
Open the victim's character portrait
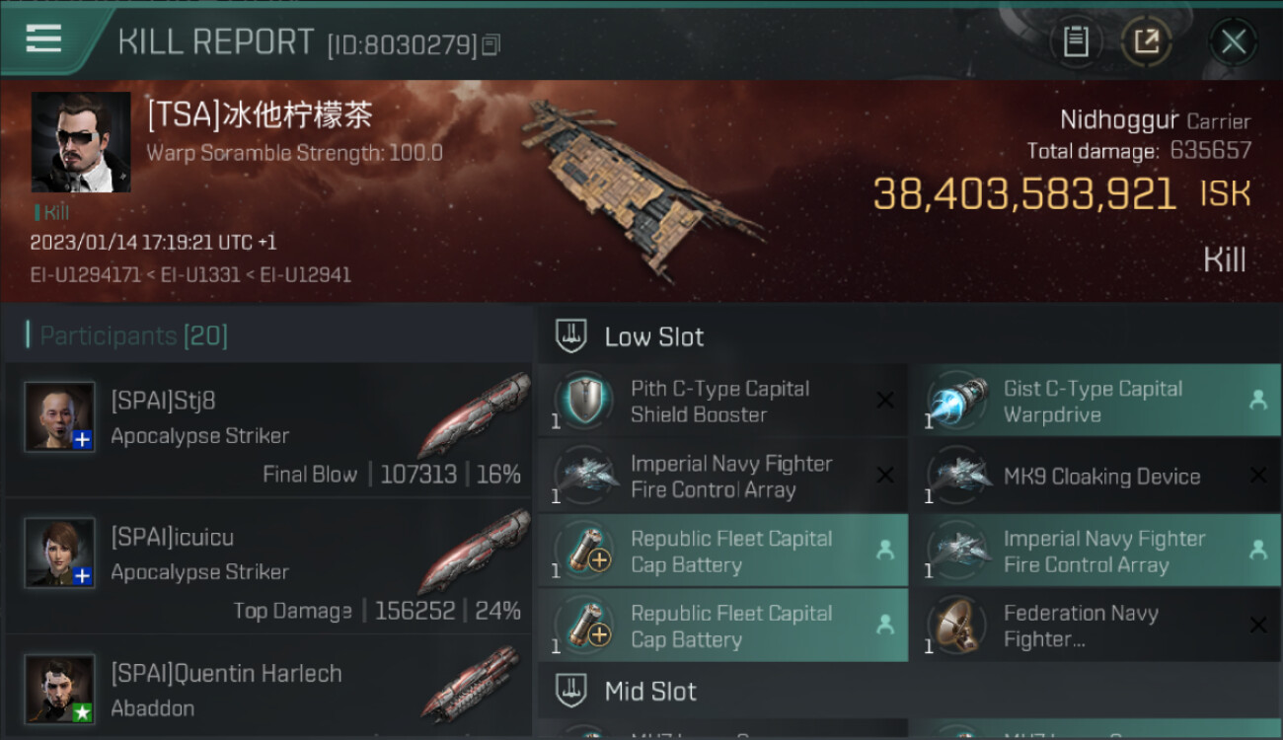[x=81, y=142]
